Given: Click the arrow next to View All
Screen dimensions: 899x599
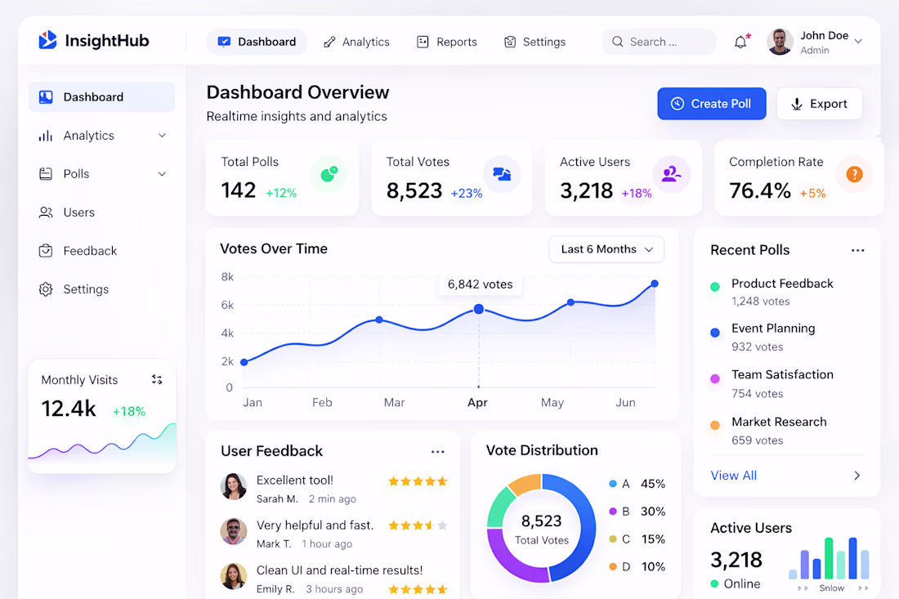Looking at the screenshot, I should click(857, 476).
